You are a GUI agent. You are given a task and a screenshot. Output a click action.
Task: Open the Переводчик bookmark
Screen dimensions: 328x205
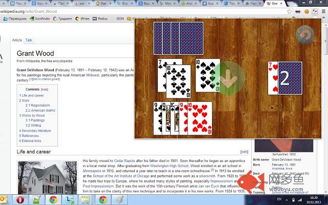coord(15,18)
